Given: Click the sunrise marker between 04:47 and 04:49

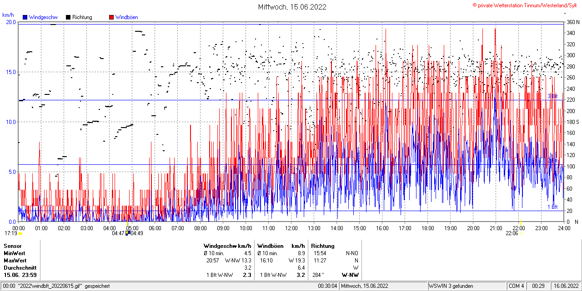Looking at the screenshot, I should [x=128, y=233].
